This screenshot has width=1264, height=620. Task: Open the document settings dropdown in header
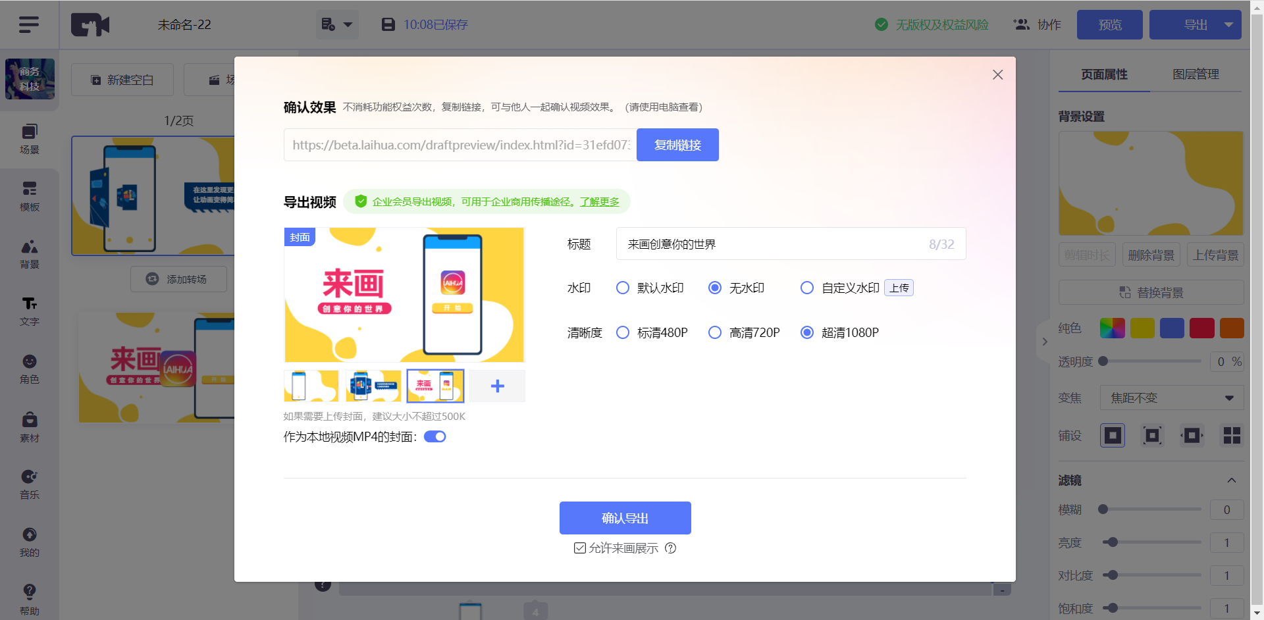[337, 24]
